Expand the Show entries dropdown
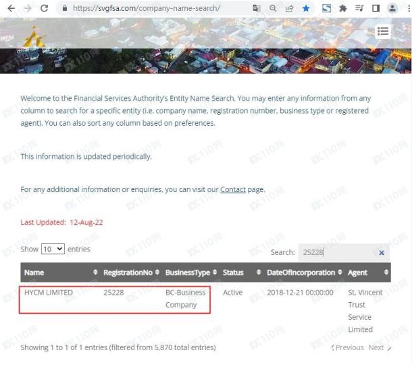The image size is (412, 365). tap(53, 249)
